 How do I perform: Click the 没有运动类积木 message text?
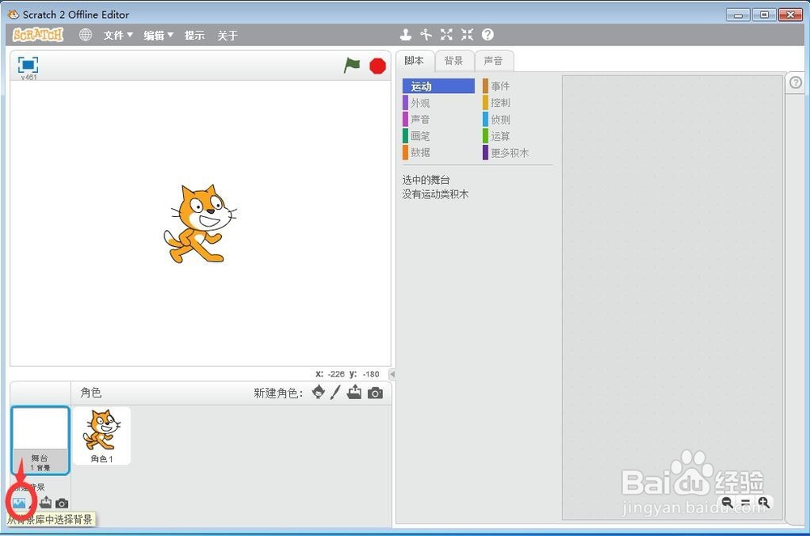tap(436, 194)
